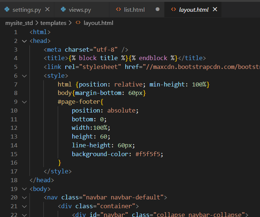Click 'endblock' template tag
Viewport: 260px width, 217px height.
tap(153, 58)
